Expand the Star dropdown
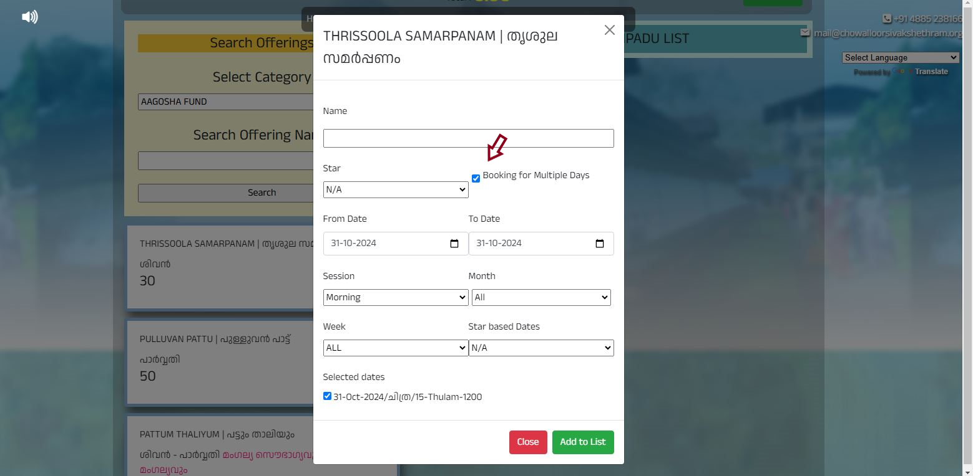 396,189
